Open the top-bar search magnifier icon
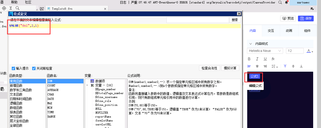 (x=280, y=2)
